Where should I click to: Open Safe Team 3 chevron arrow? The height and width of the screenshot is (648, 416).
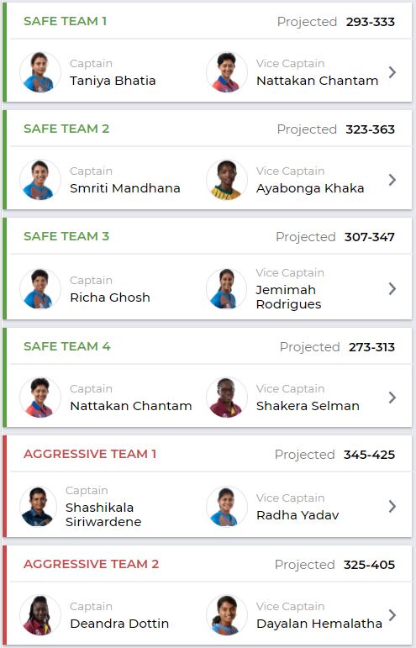[392, 288]
